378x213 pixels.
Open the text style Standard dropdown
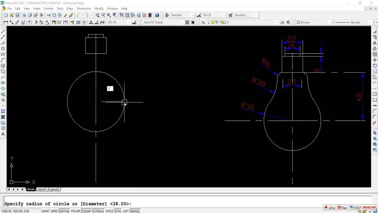192,15
